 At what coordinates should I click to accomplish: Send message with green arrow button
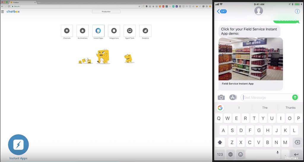(x=295, y=97)
